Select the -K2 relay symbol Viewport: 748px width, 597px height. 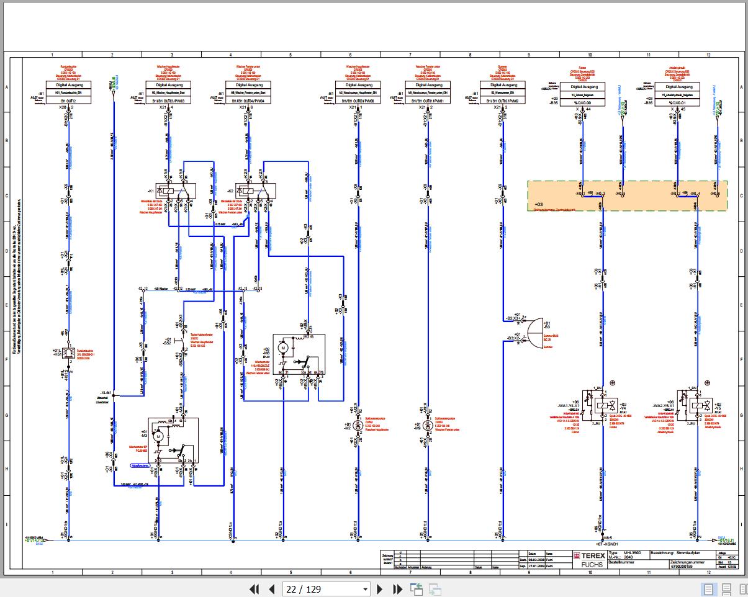coord(255,191)
